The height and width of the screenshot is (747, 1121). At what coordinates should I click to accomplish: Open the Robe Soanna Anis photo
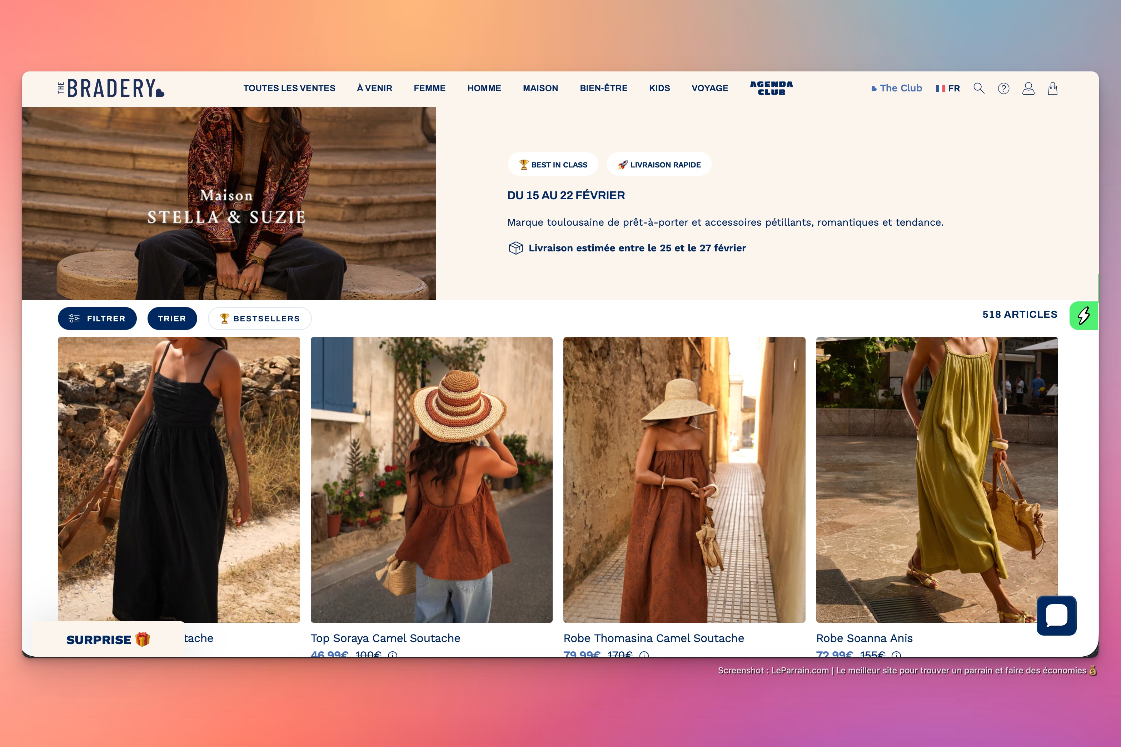(x=937, y=480)
